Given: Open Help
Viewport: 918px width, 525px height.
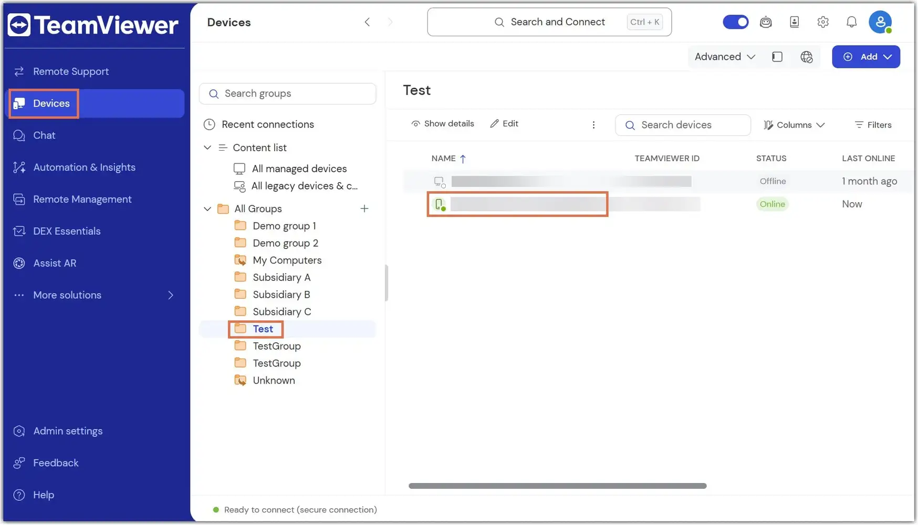Looking at the screenshot, I should [44, 495].
